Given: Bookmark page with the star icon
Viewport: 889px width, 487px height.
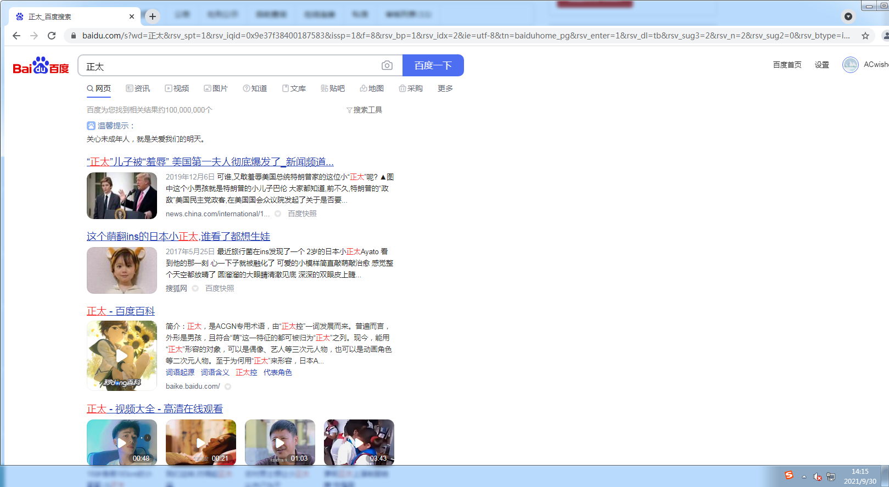Looking at the screenshot, I should click(865, 36).
